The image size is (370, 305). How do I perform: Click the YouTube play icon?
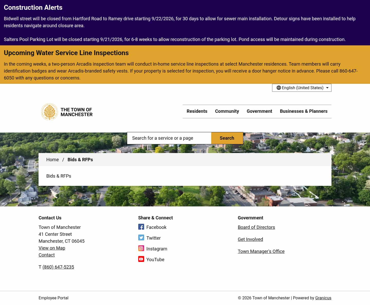(x=141, y=259)
